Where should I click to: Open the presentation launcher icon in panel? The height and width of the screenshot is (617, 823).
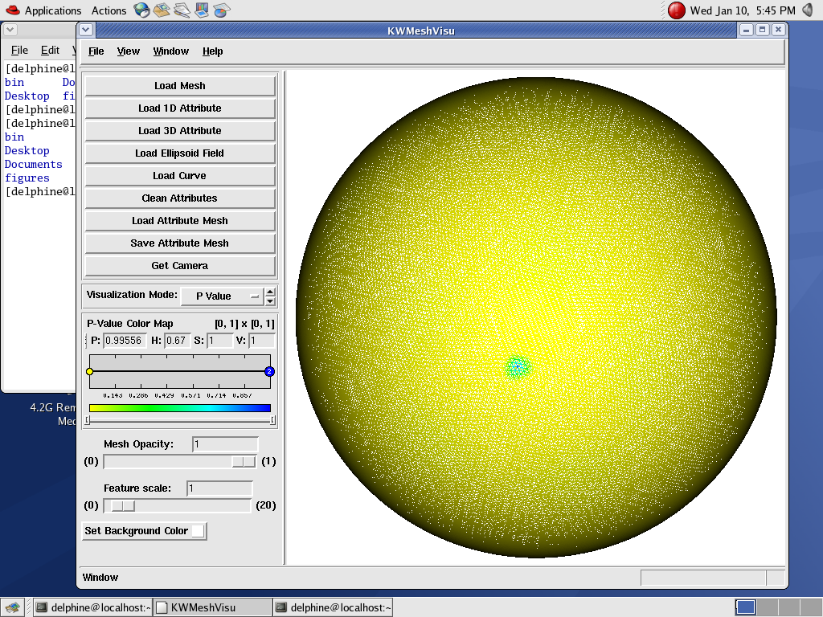click(x=203, y=10)
